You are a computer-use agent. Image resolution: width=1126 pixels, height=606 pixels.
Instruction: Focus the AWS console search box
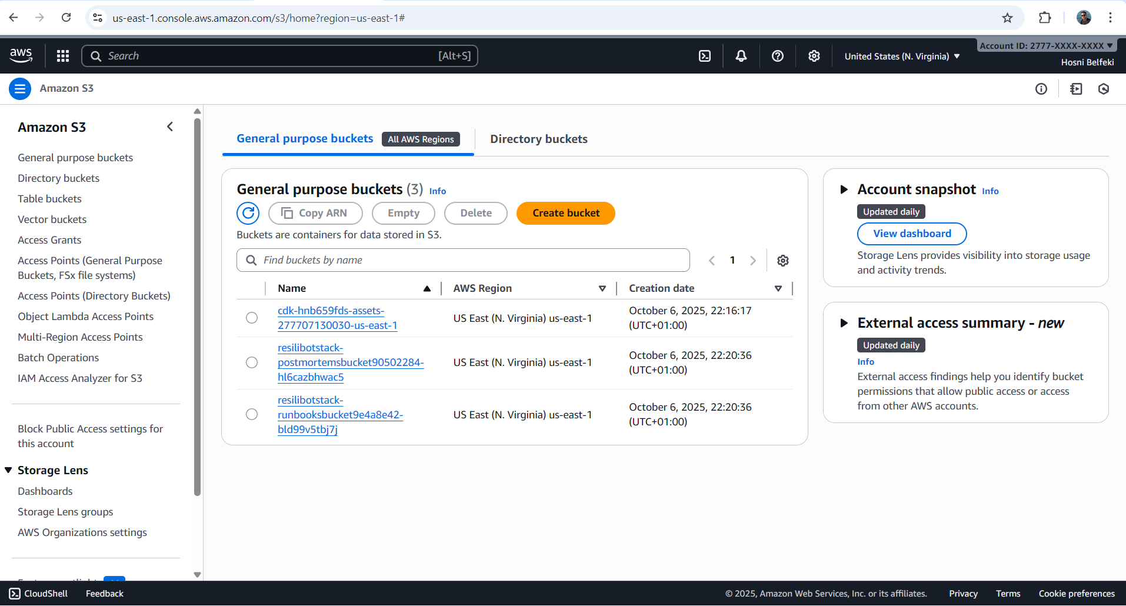(x=279, y=56)
